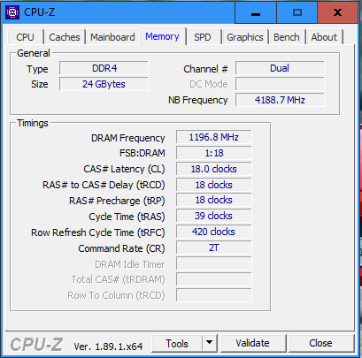
Task: Click the Channel # label
Action: pyautogui.click(x=205, y=69)
